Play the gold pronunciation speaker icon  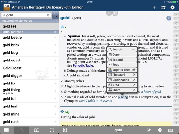coord(169,18)
